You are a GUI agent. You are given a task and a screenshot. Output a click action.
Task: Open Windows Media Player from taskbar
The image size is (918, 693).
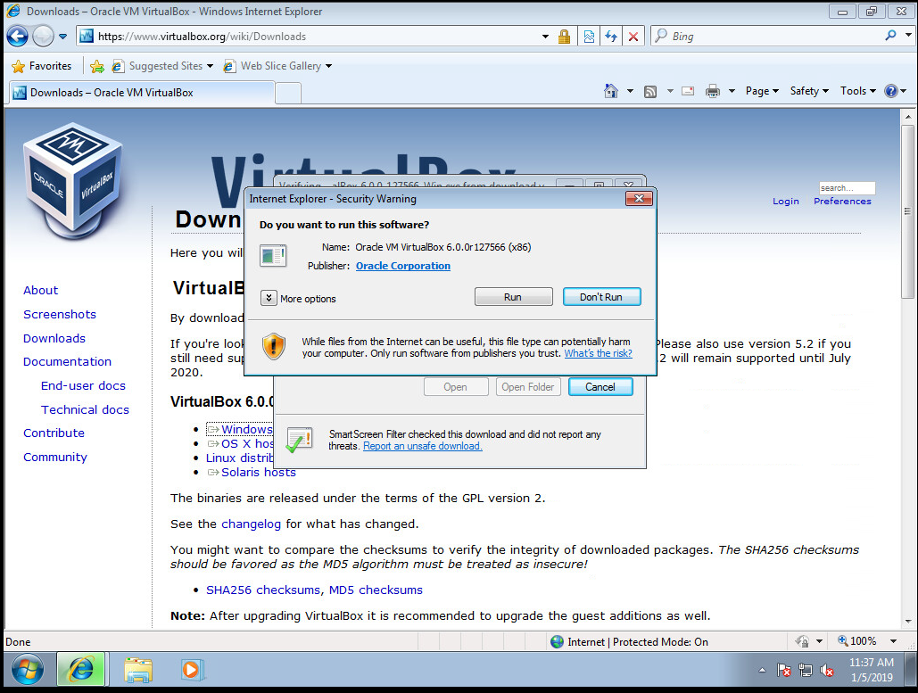tap(192, 670)
